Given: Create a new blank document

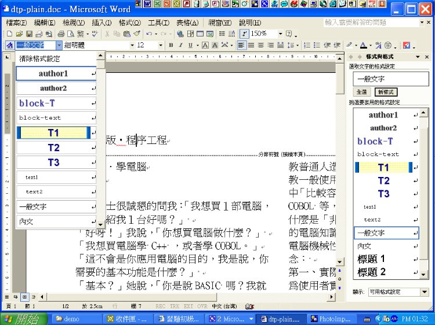Looking at the screenshot, I should tap(9, 34).
